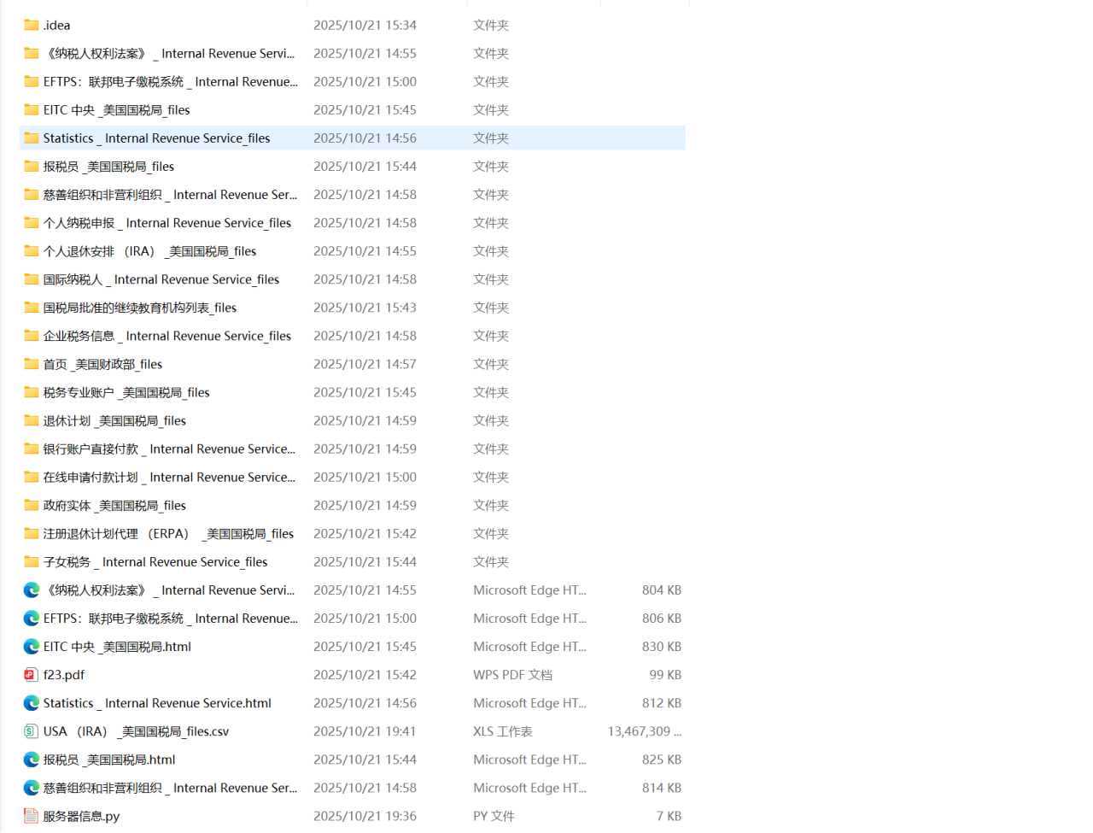
Task: Select spreadsheet icon of USA (IRA) csv file
Action: pyautogui.click(x=32, y=730)
